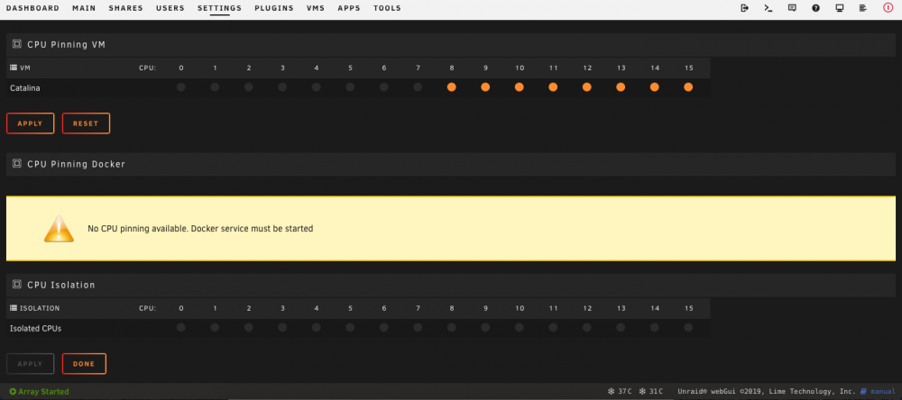Click the CPU Isolation section title
The image size is (902, 400).
61,285
